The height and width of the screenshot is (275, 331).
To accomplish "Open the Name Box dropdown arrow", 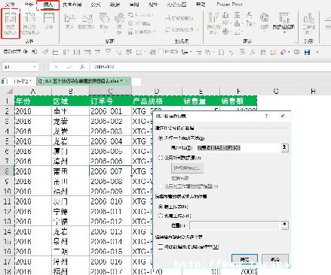I will coord(35,67).
